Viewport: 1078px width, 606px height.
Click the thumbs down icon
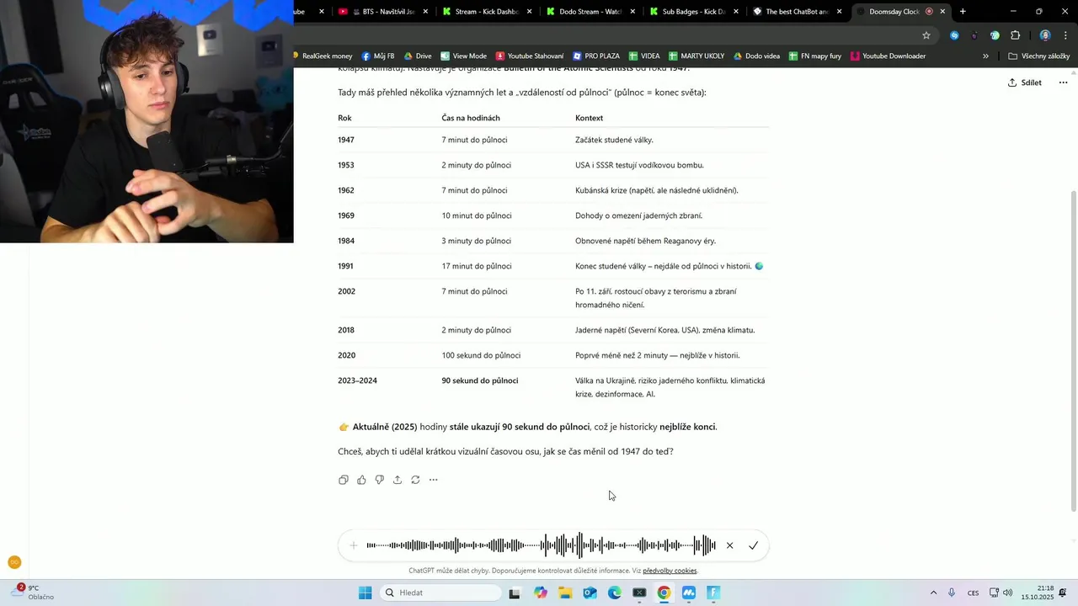click(380, 480)
